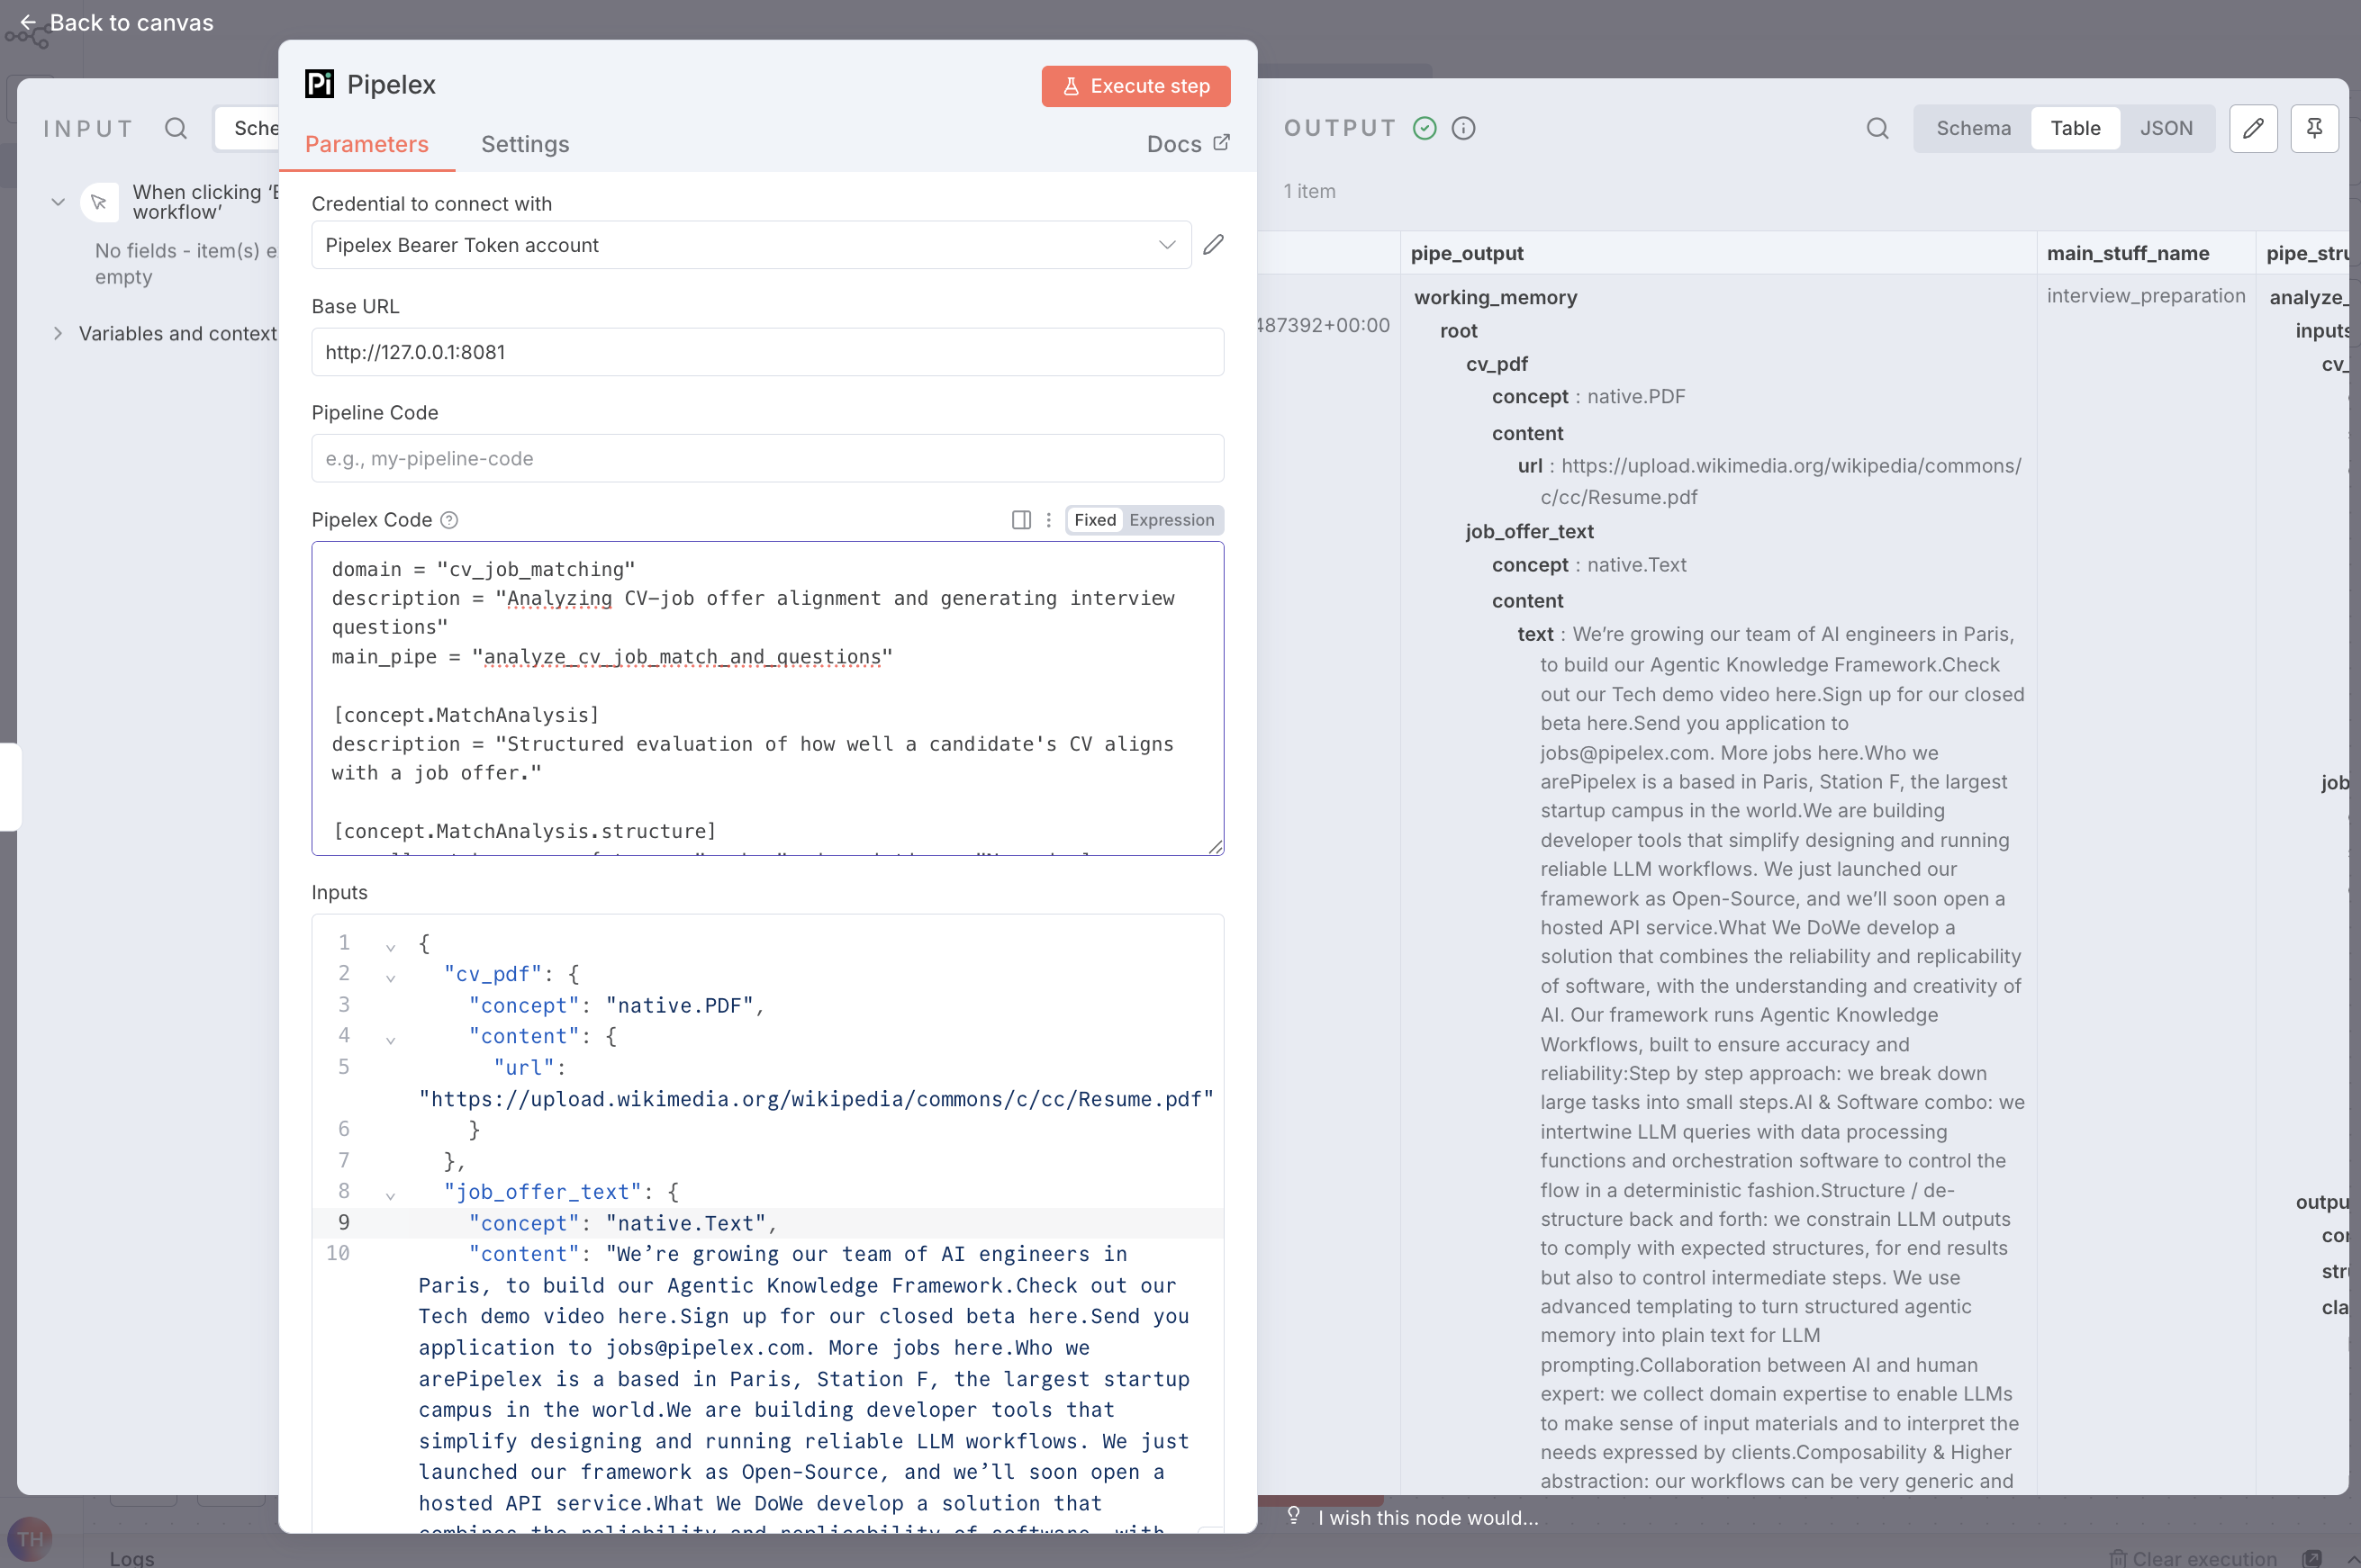Image resolution: width=2361 pixels, height=1568 pixels.
Task: Expand the Variables and context section
Action: [58, 333]
